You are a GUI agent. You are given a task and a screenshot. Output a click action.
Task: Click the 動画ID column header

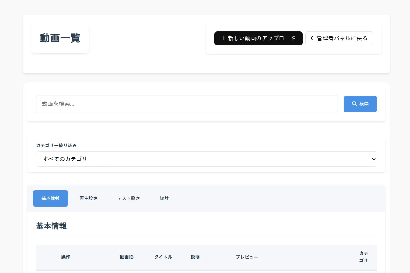127,257
